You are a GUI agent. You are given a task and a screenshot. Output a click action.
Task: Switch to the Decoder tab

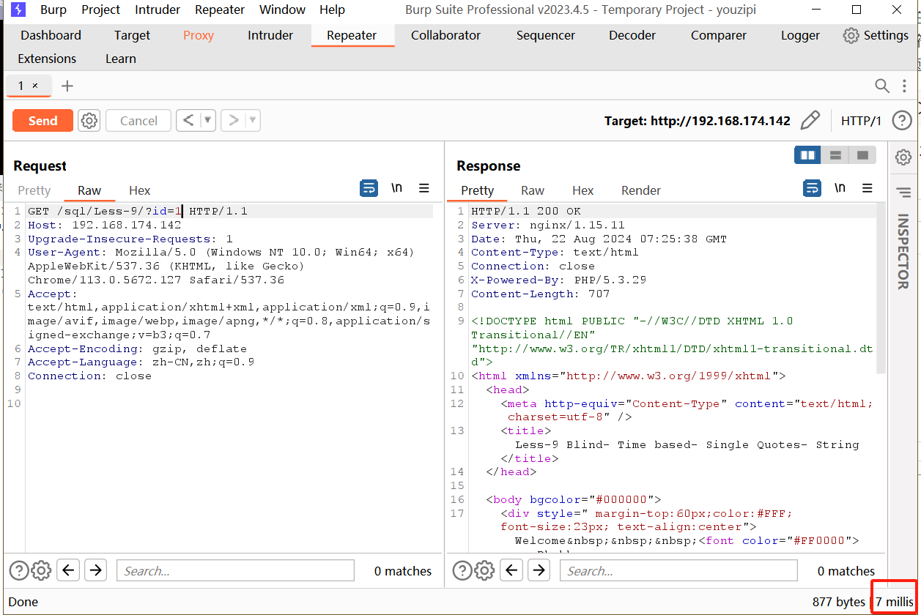pos(632,35)
